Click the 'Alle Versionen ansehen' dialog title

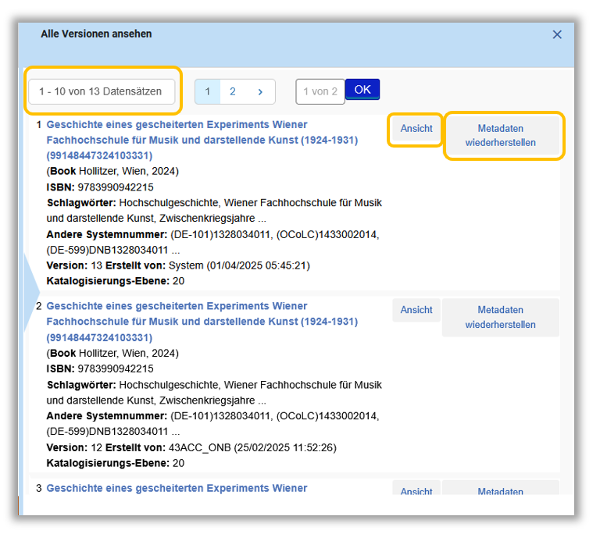pyautogui.click(x=96, y=34)
